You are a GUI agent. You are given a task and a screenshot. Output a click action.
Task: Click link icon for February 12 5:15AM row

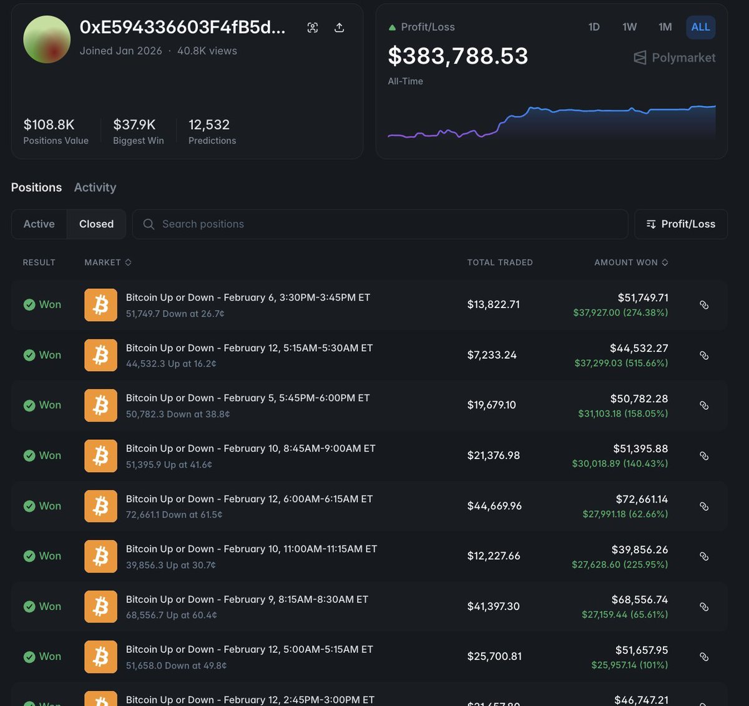tap(704, 355)
